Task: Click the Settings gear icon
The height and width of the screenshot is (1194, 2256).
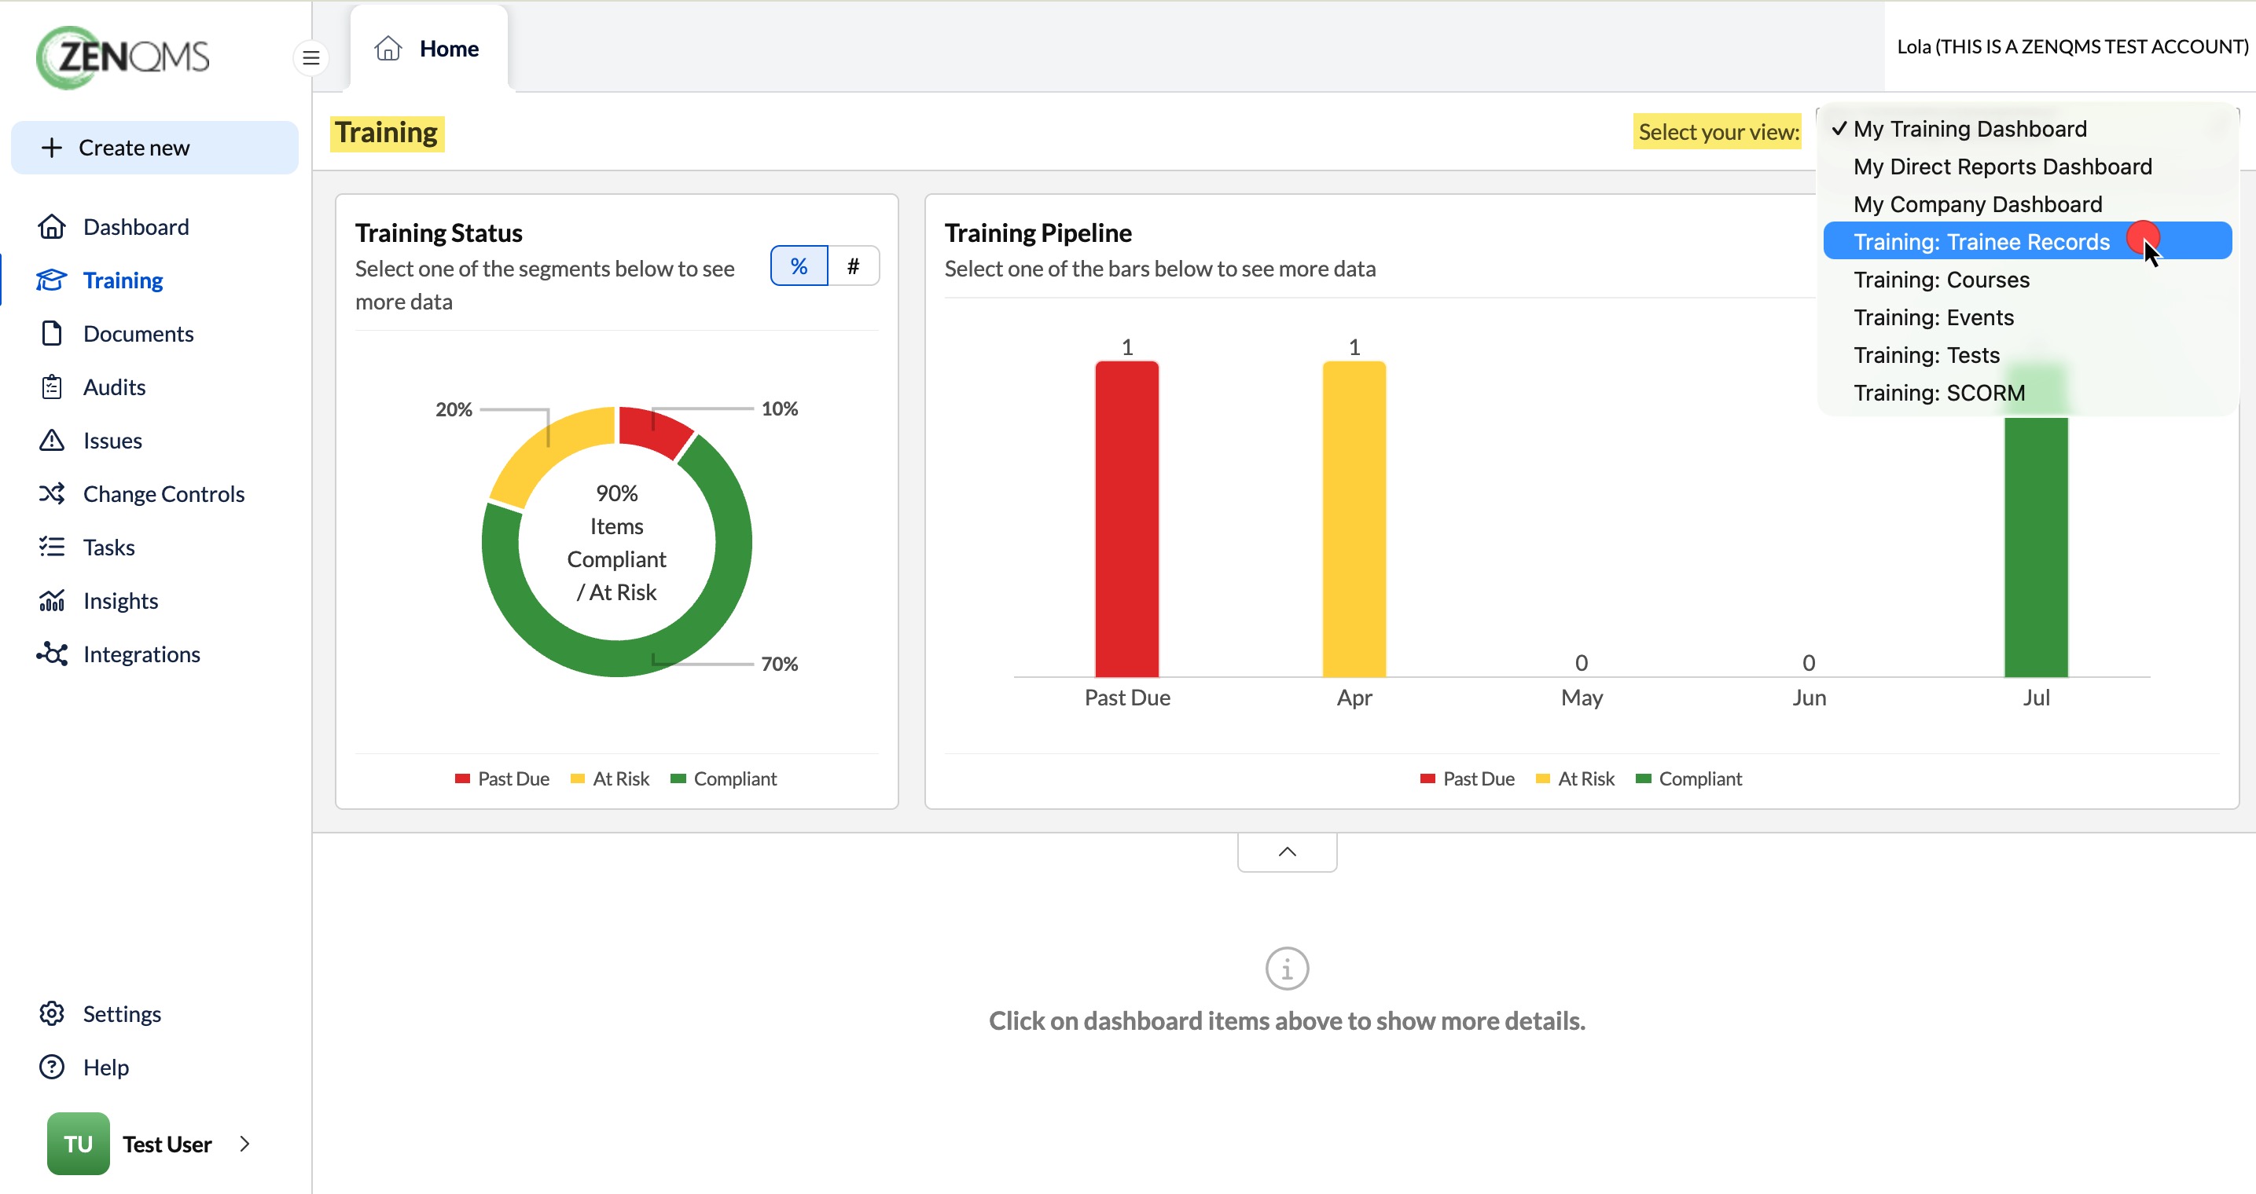Action: tap(52, 1013)
